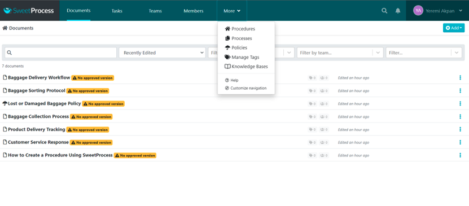Collapse the More navigation dropdown
Image resolution: width=469 pixels, height=206 pixels.
tap(232, 11)
